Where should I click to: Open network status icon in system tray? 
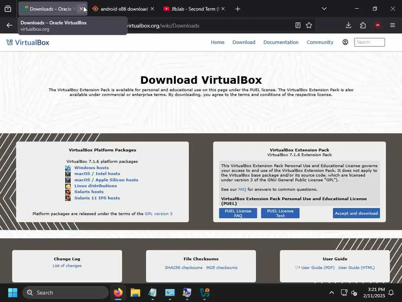click(344, 293)
